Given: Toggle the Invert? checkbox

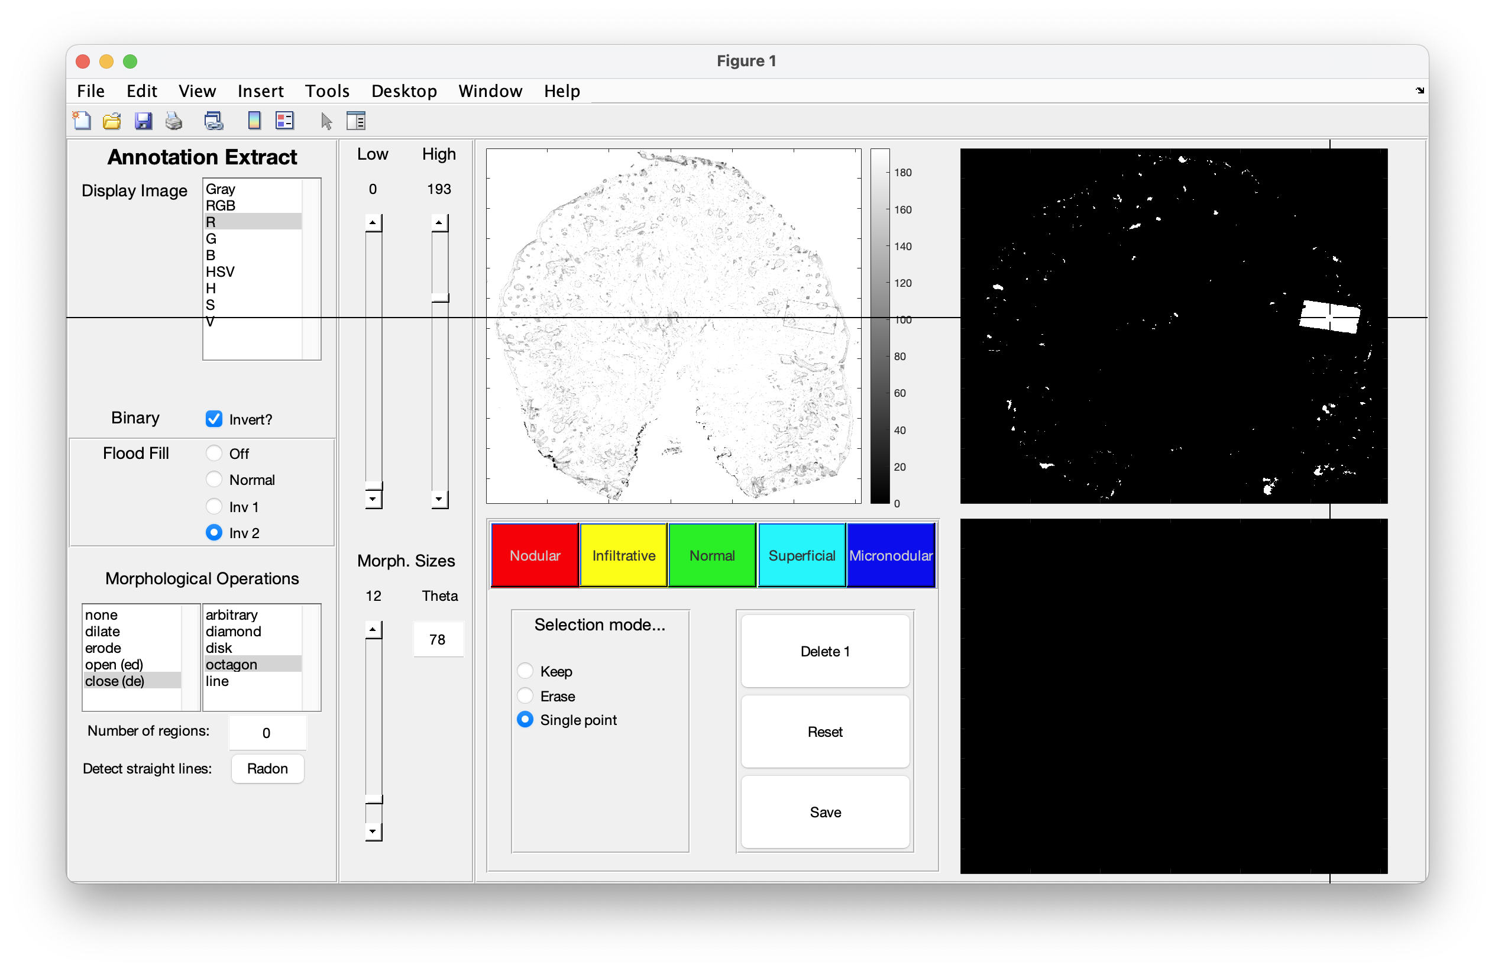Looking at the screenshot, I should pos(213,419).
